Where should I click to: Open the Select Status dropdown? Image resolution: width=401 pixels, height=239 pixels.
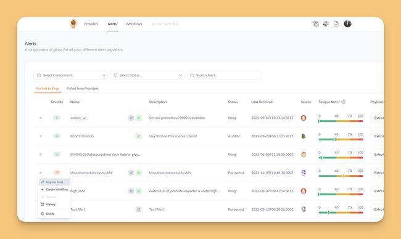[147, 75]
